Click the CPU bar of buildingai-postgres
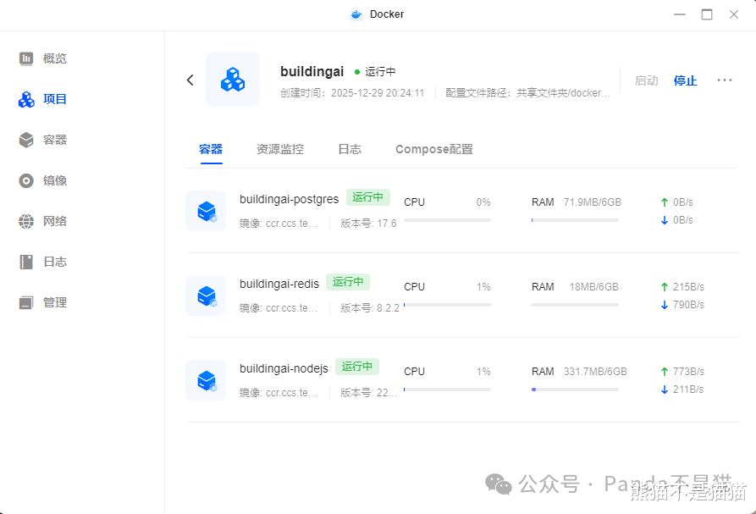Screen dimensions: 756x514 [x=448, y=220]
